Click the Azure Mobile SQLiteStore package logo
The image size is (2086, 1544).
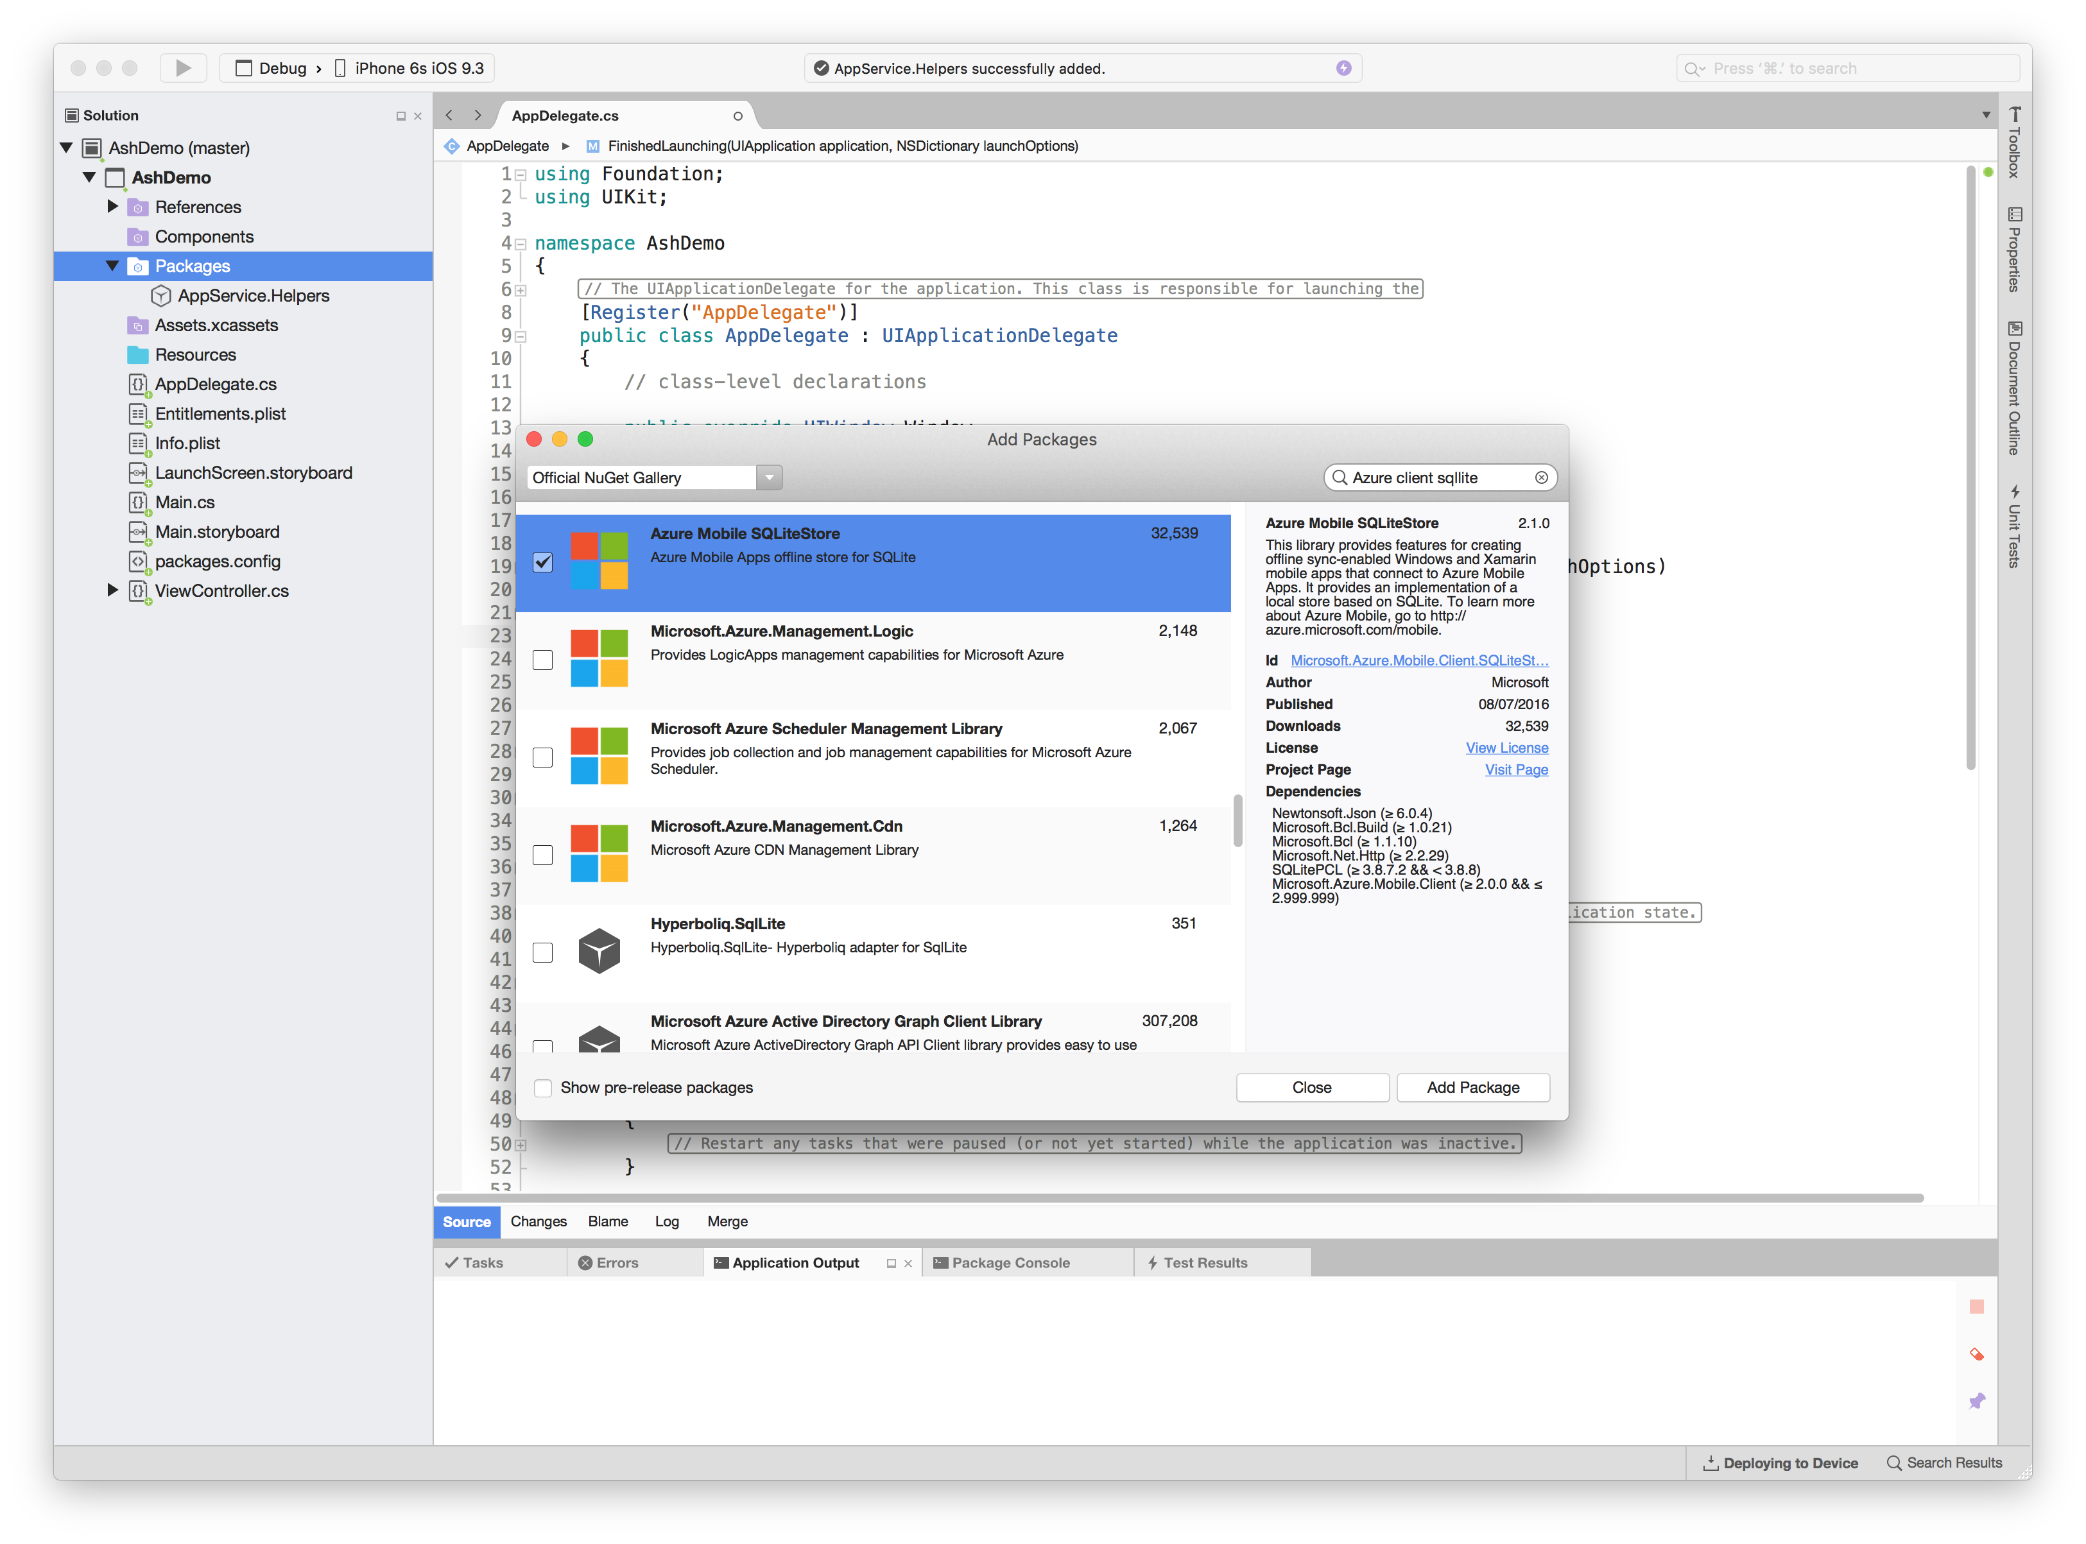click(x=599, y=561)
